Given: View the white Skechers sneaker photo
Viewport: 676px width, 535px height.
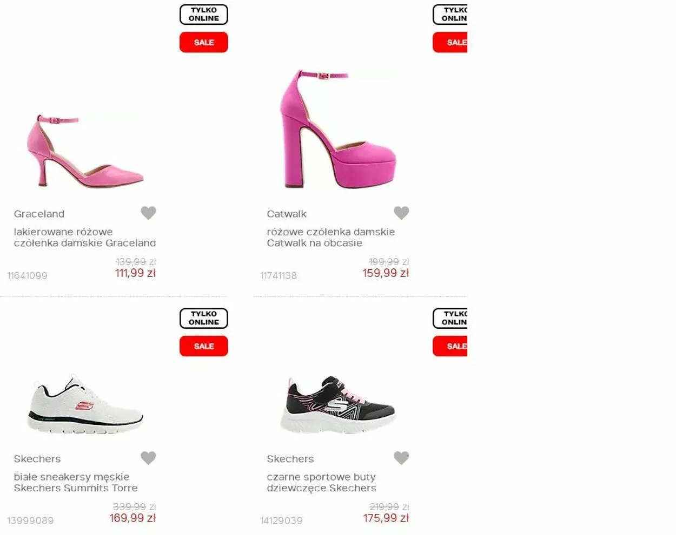Looking at the screenshot, I should 85,403.
